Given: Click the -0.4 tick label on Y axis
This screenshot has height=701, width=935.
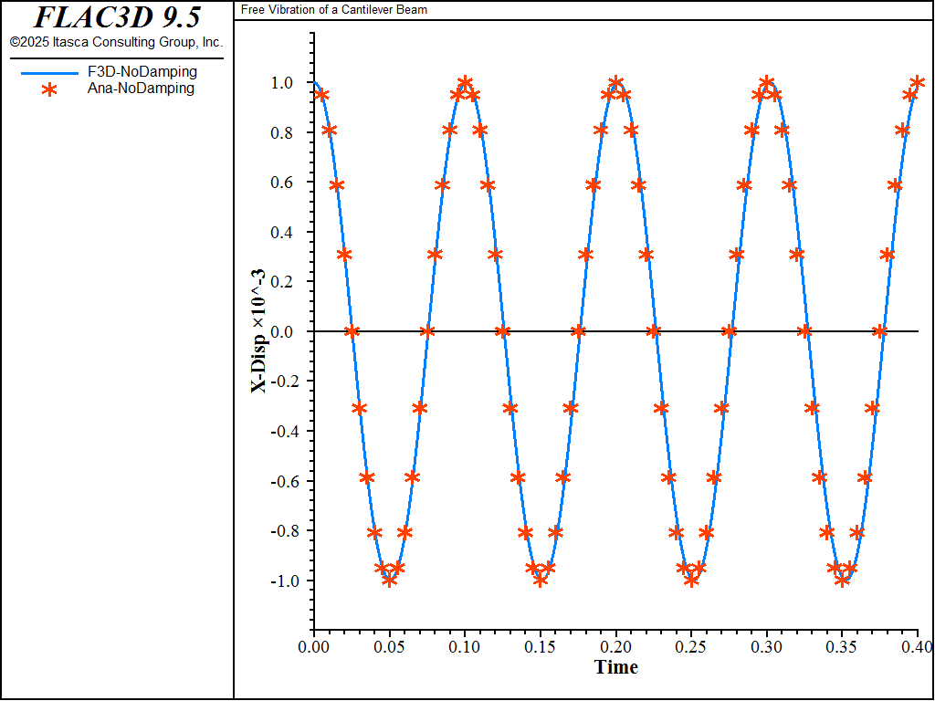Looking at the screenshot, I should pos(286,431).
